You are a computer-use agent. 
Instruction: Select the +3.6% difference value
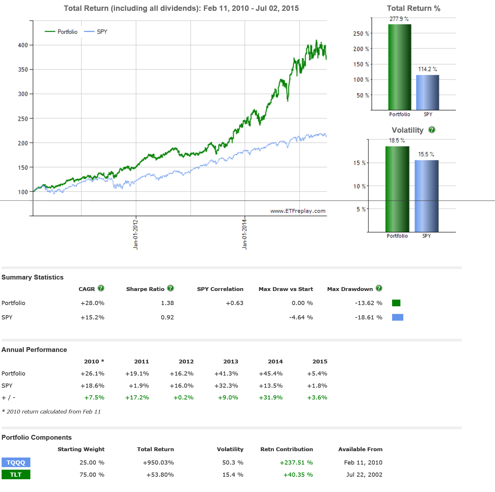coord(317,398)
